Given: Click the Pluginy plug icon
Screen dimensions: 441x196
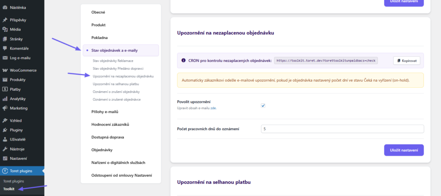Looking at the screenshot, I should point(5,130).
